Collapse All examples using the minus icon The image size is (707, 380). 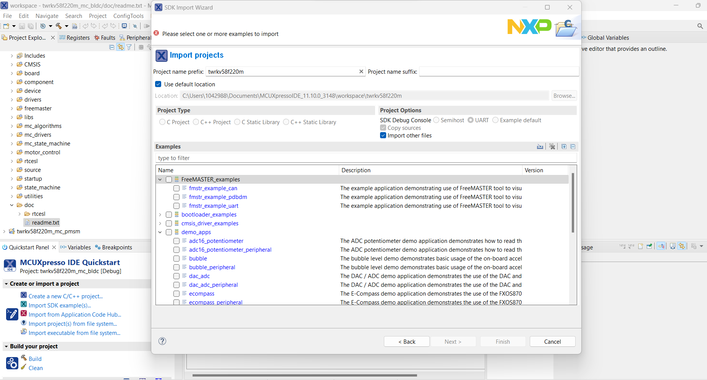573,146
